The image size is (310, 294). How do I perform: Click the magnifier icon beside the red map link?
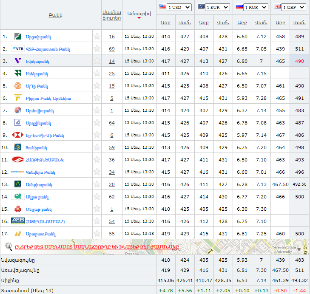9,246
